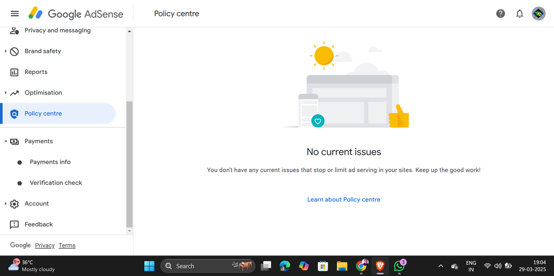Image resolution: width=554 pixels, height=276 pixels.
Task: Click the Policy centre shield icon
Action: coord(14,114)
